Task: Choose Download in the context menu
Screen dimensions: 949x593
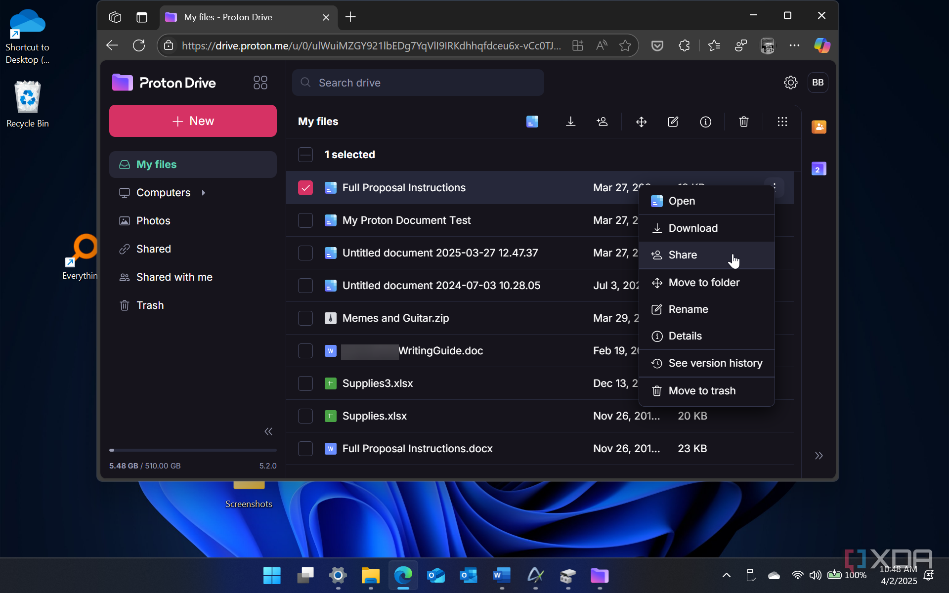Action: [706, 228]
